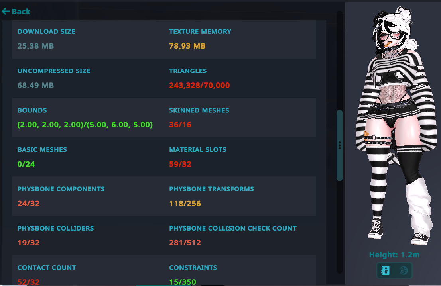Screen dimensions: 441x286
Task: Select the PhysBone Colliders 19/32 entry
Action: (x=55, y=235)
